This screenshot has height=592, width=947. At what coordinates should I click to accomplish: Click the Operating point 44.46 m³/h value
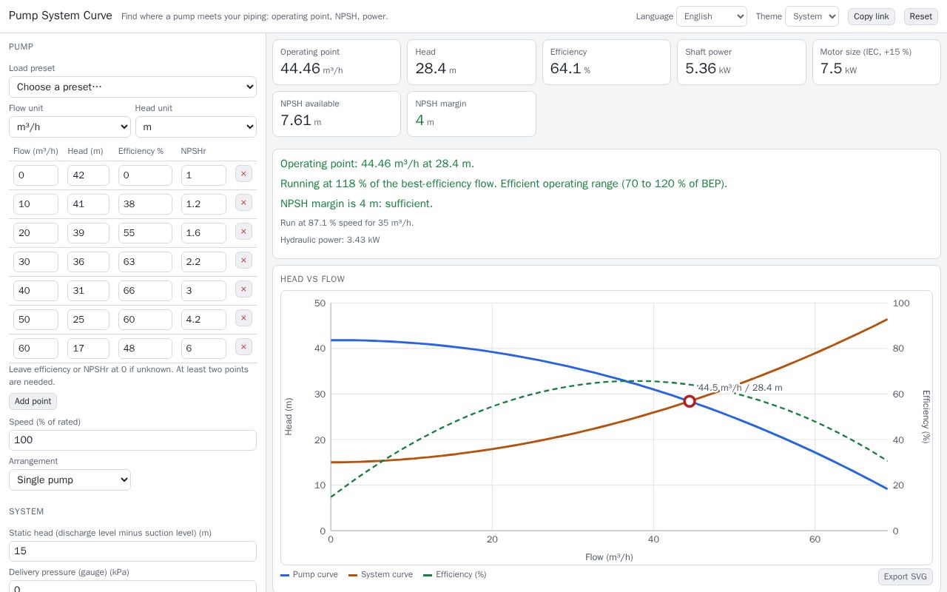point(311,69)
